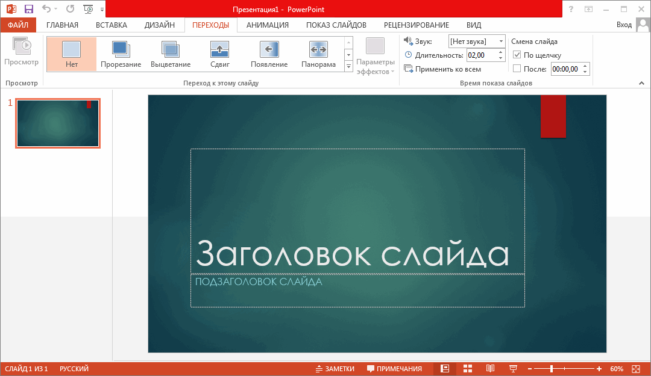Switch to slide sorter view icon
651x376 pixels.
[468, 368]
